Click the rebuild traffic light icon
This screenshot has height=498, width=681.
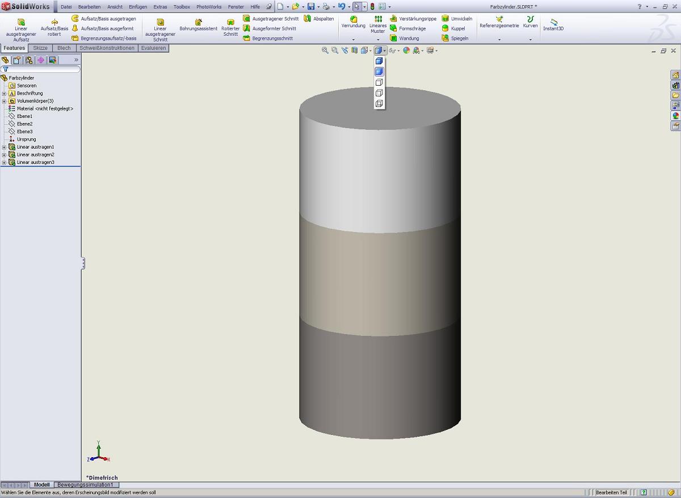coord(372,7)
